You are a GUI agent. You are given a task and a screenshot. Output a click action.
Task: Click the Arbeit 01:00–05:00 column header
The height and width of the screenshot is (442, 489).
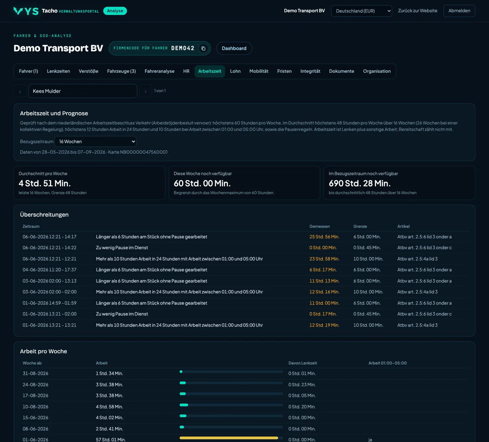pyautogui.click(x=388, y=363)
